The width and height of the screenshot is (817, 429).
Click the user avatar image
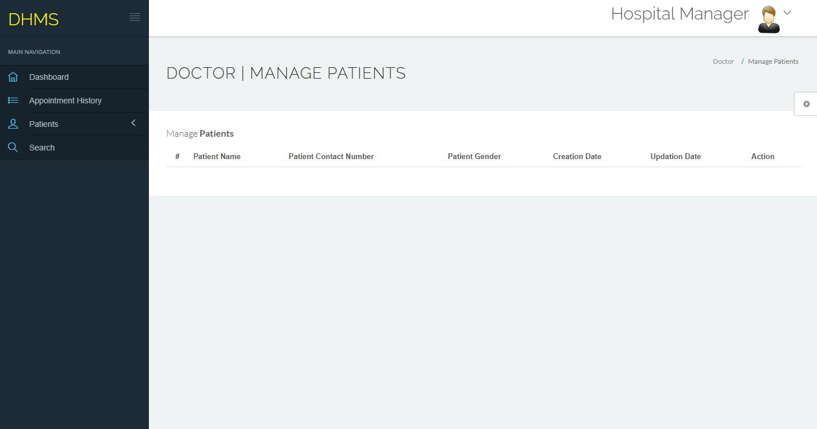[x=769, y=20]
